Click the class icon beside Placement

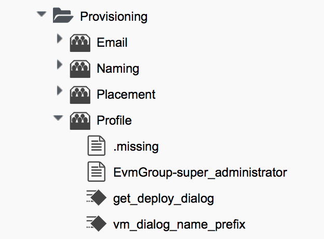pyautogui.click(x=80, y=94)
